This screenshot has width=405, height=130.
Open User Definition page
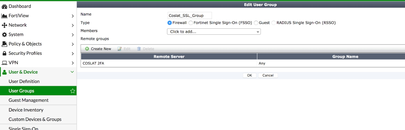24,81
